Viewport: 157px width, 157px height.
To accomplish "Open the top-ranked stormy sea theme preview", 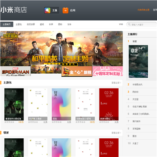I will [138, 61].
